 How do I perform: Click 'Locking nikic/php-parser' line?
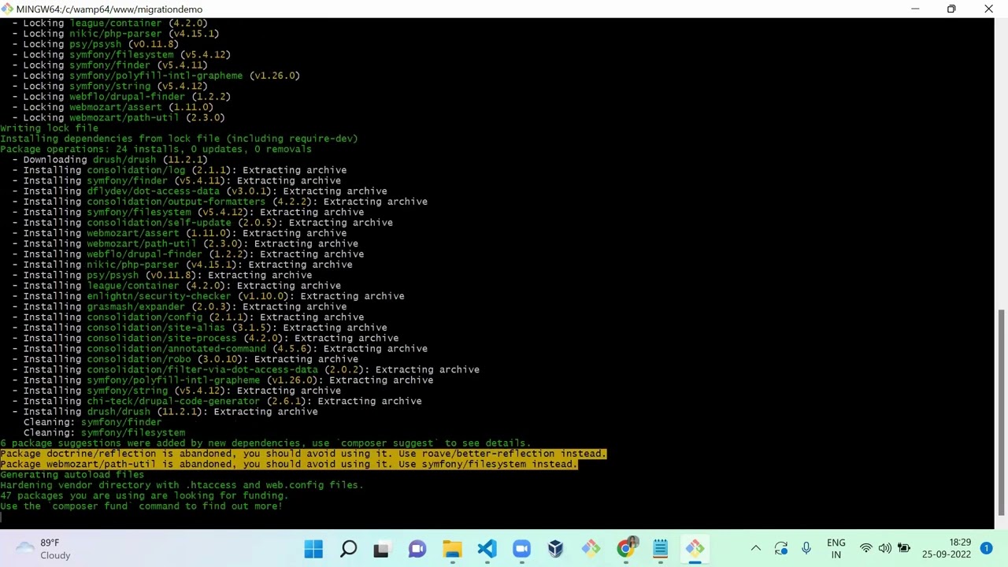120,33
